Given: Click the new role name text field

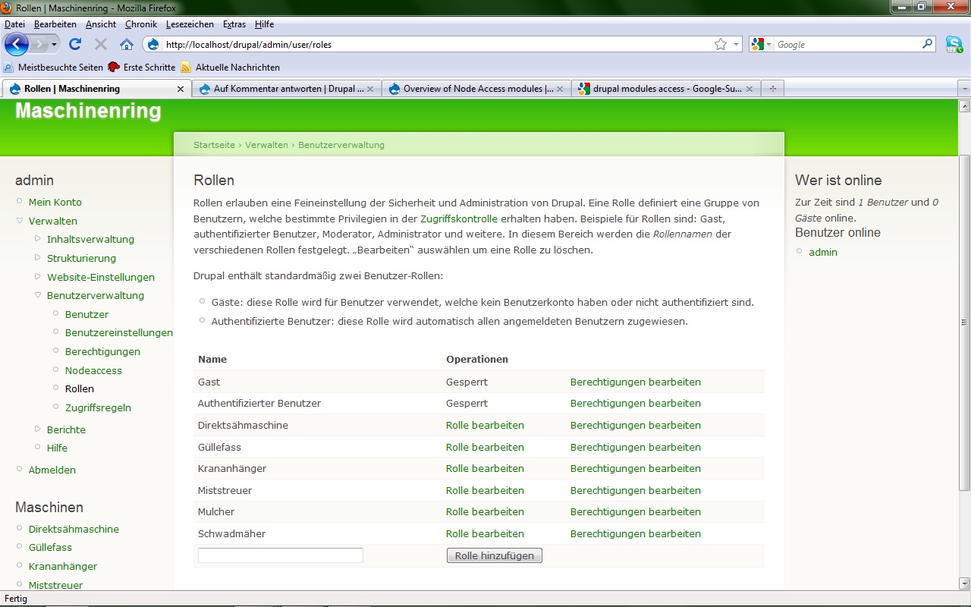Looking at the screenshot, I should (x=280, y=555).
